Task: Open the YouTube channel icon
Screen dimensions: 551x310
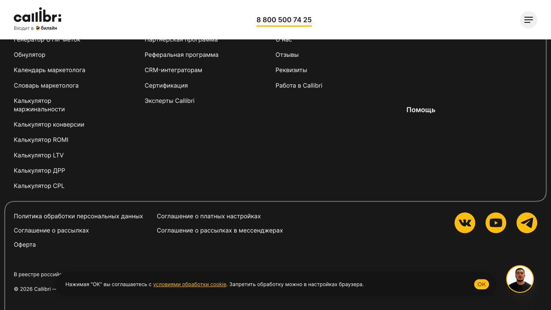Action: [496, 223]
